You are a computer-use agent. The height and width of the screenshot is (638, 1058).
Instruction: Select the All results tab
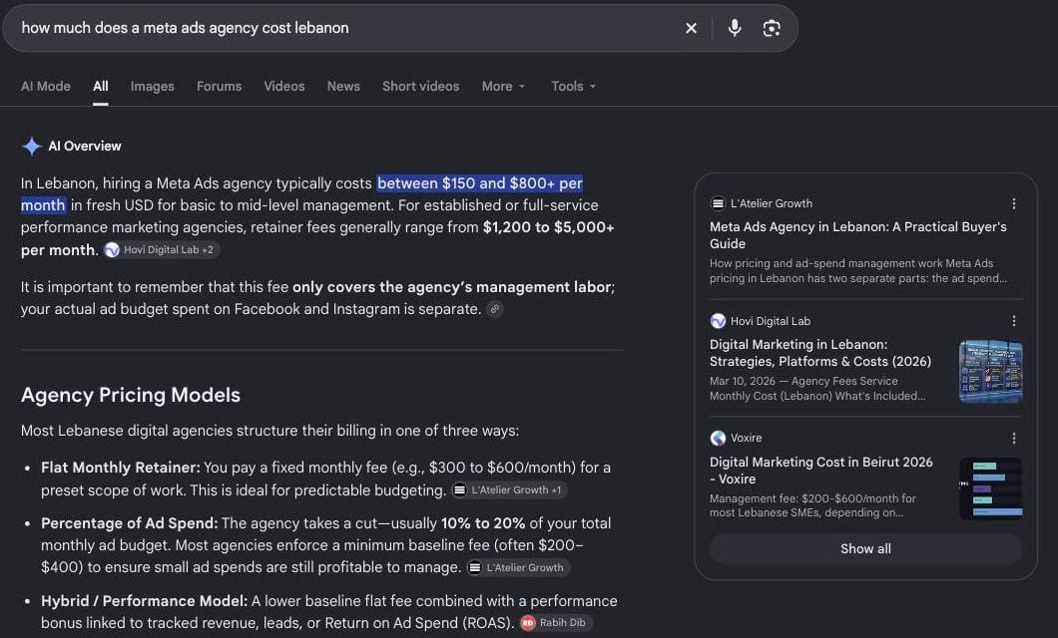[x=101, y=87]
